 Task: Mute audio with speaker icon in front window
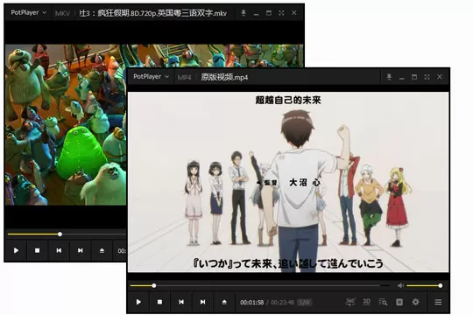400,285
